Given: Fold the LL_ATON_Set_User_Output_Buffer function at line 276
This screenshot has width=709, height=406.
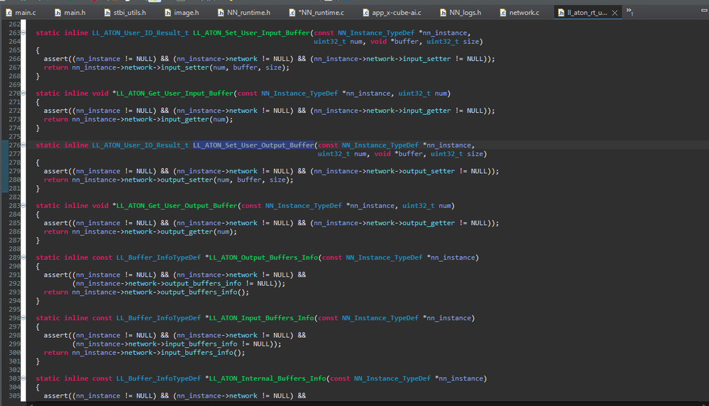Looking at the screenshot, I should (24, 146).
